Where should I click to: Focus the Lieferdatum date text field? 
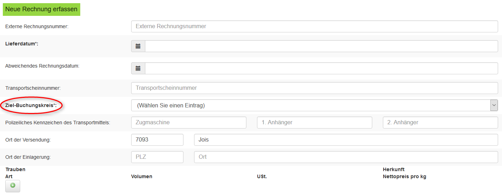coord(321,46)
